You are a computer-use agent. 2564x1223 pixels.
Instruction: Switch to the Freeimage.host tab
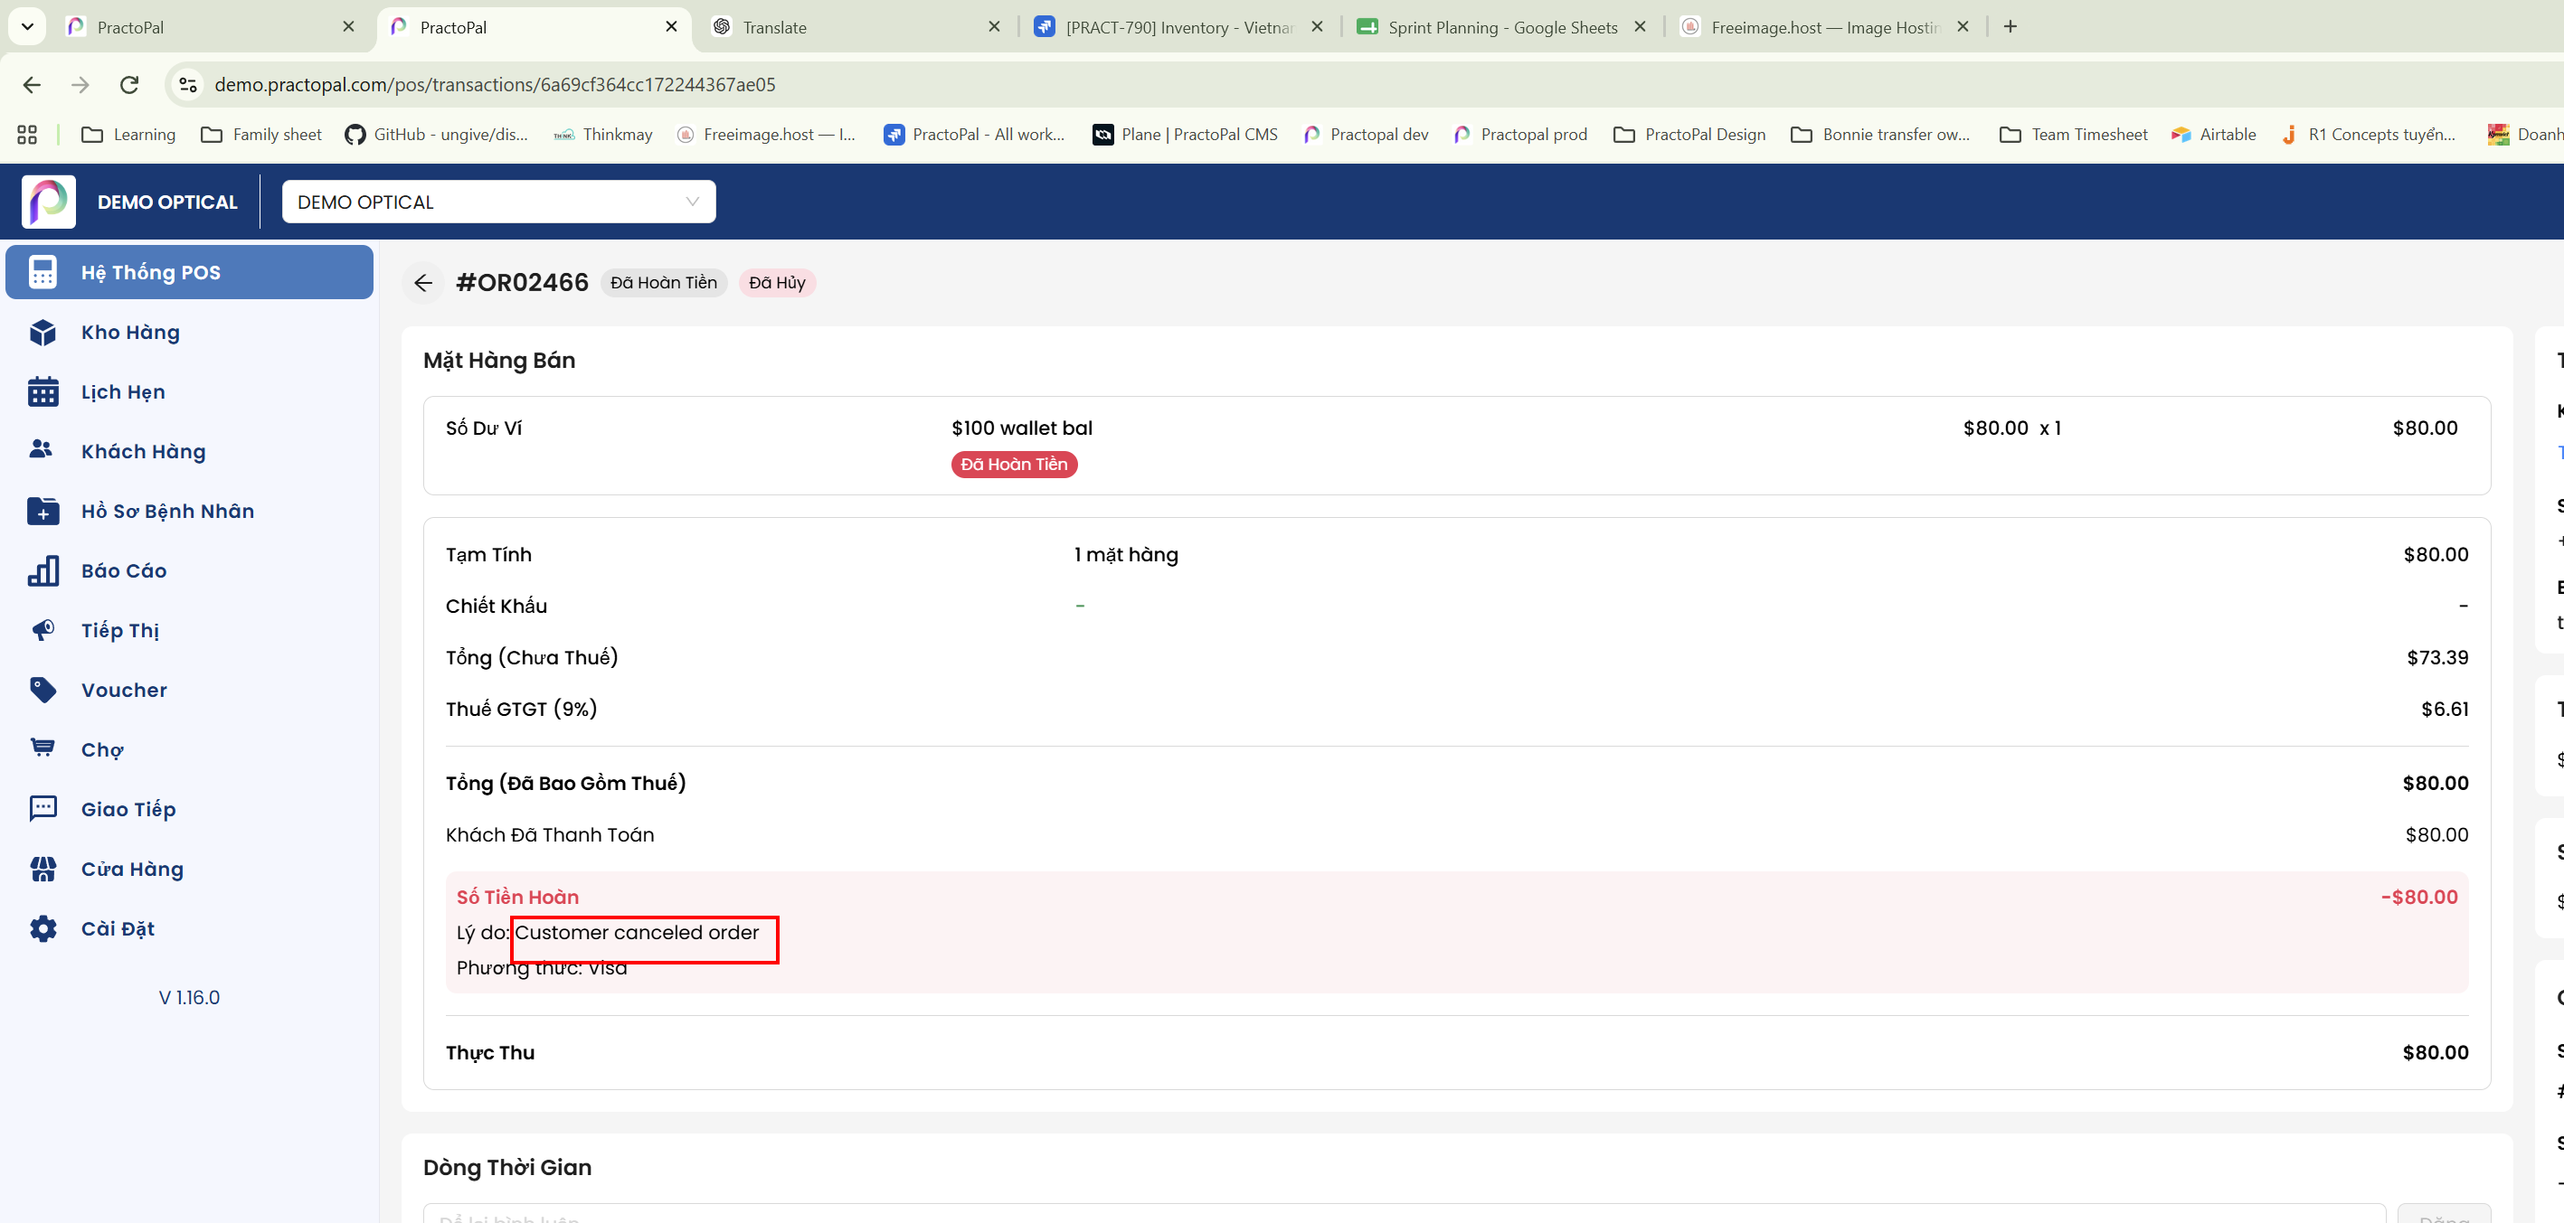(1825, 27)
